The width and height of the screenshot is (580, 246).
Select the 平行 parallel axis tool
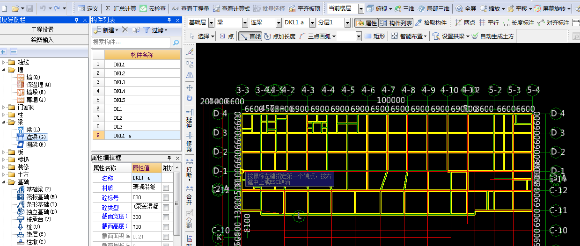click(489, 23)
